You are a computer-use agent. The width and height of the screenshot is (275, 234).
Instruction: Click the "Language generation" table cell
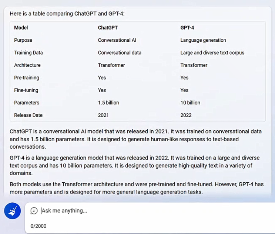pos(203,40)
